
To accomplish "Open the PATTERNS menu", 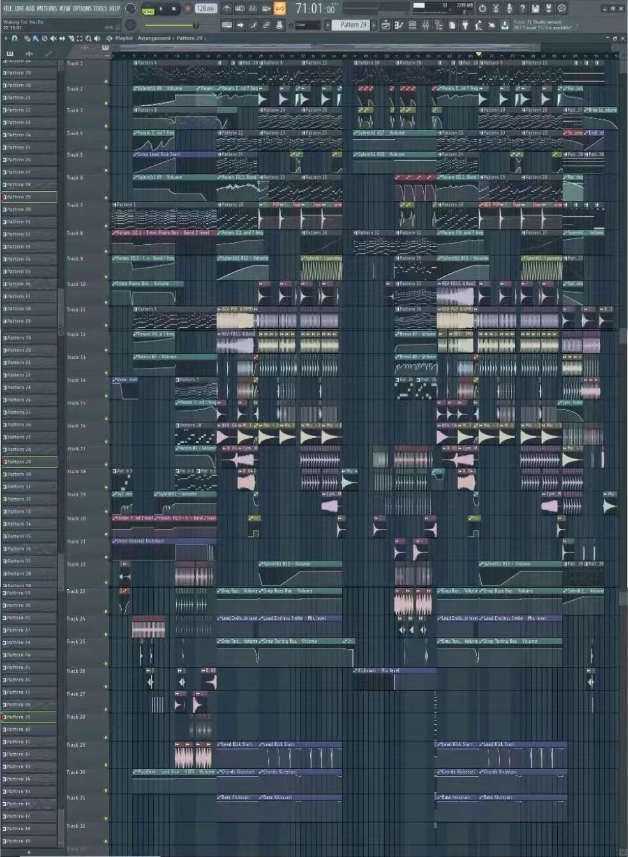I will [x=47, y=8].
